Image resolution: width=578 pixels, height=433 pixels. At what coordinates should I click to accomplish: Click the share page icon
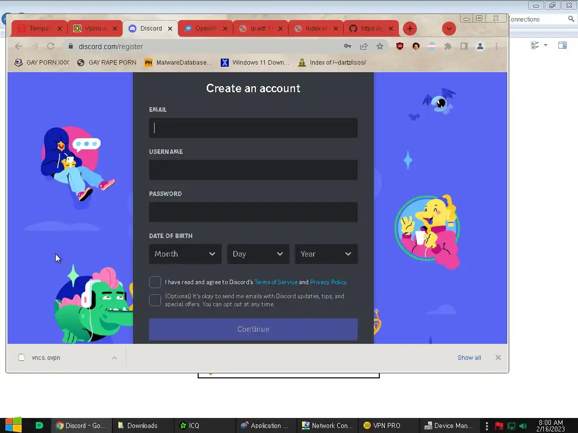coord(364,46)
